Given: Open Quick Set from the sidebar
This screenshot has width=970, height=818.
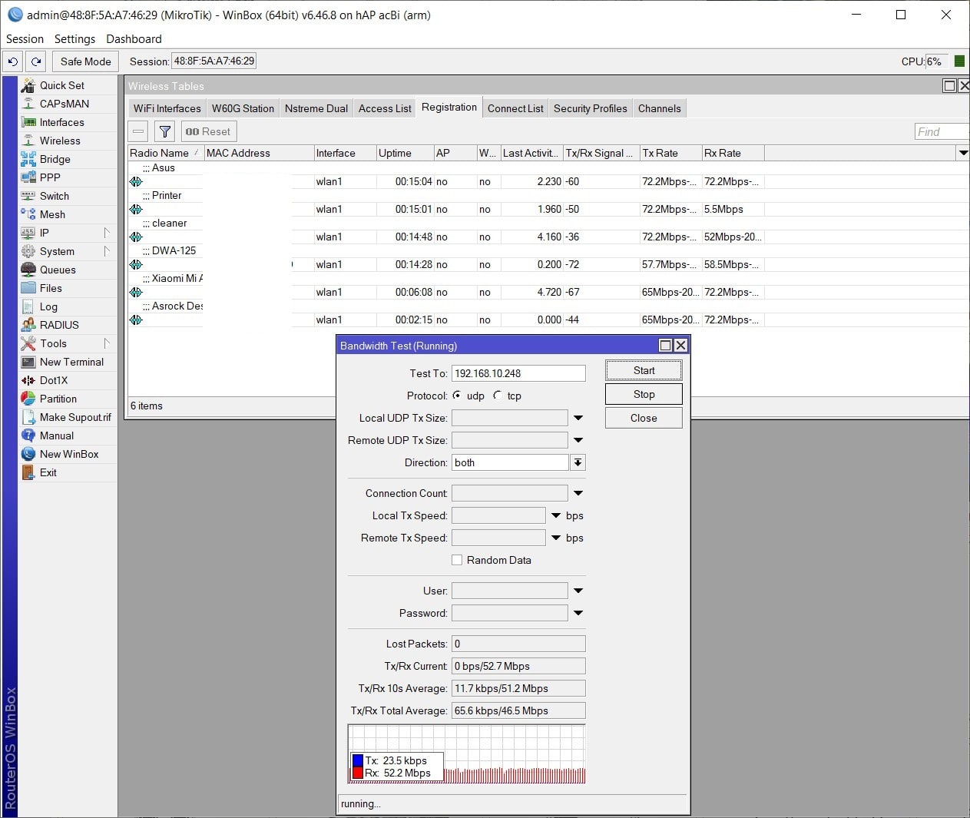Looking at the screenshot, I should (61, 85).
